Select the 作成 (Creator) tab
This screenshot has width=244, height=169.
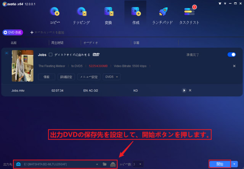[x=135, y=15]
